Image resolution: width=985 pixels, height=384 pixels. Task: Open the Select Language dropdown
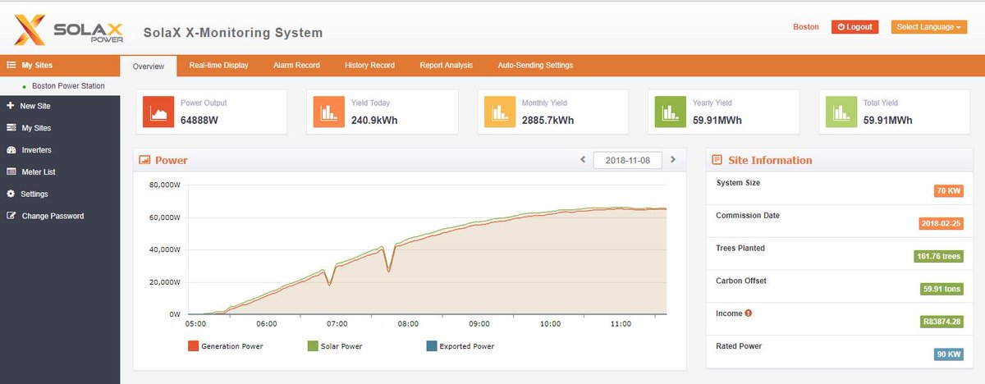point(929,27)
